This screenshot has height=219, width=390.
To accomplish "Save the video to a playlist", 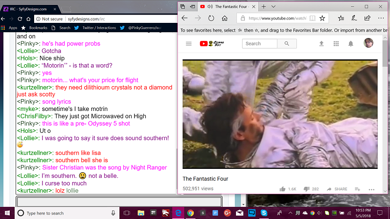I will pyautogui.click(x=357, y=189).
